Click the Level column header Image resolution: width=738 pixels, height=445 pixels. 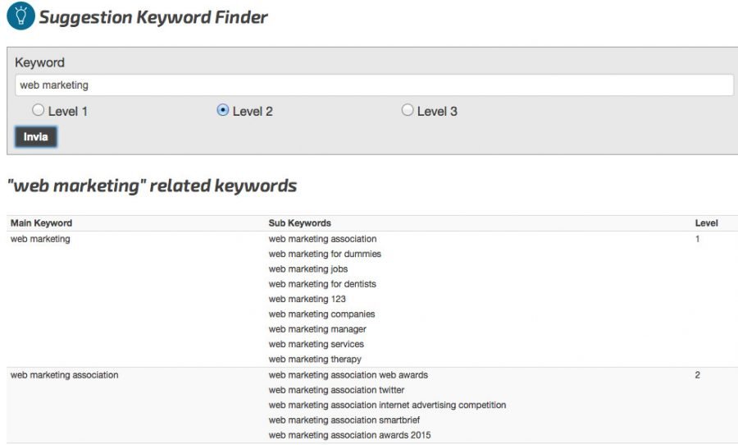[707, 223]
